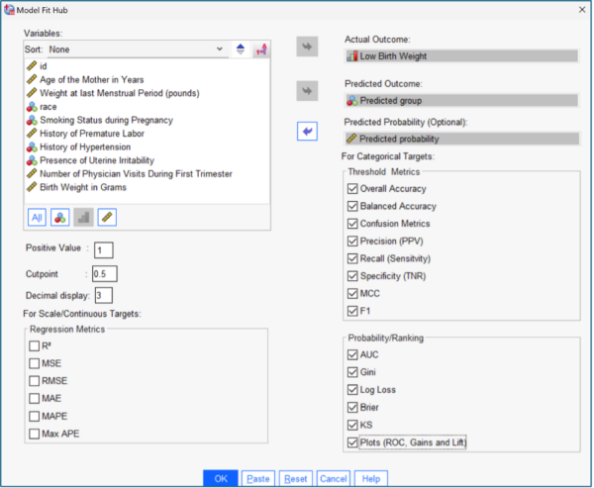Uncheck Precision (PPV)

pos(352,241)
